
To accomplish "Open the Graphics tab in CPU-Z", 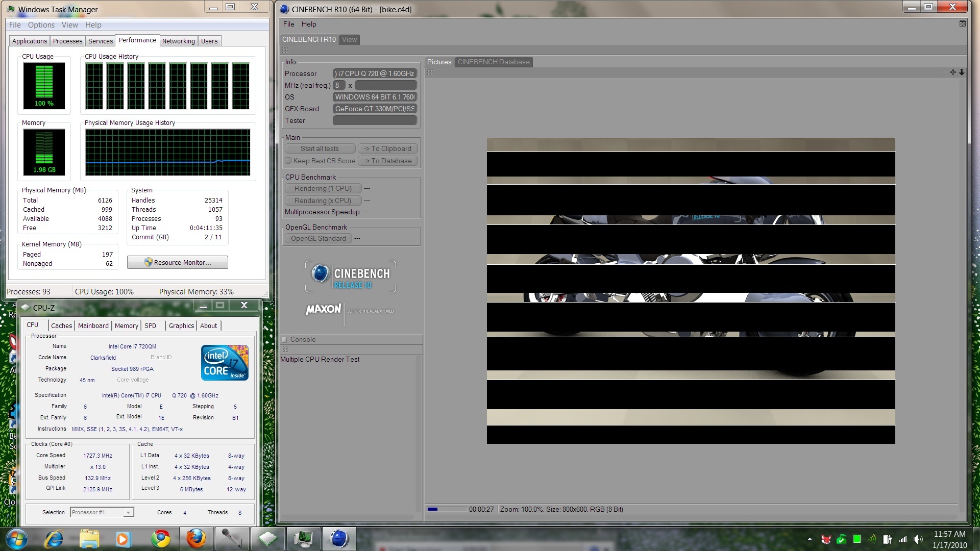I will tap(181, 325).
